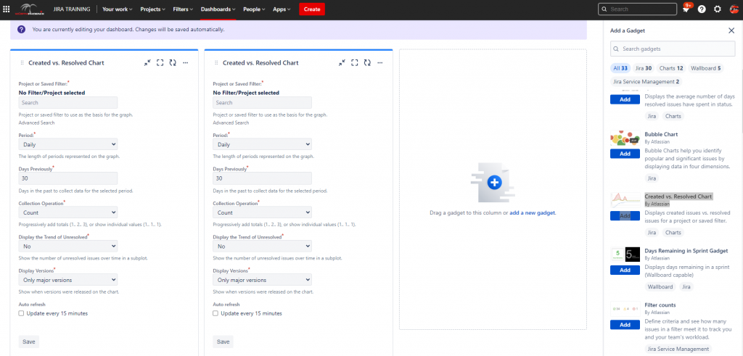The height and width of the screenshot is (356, 743).
Task: Minimize the first Created vs. Resolved gadget
Action: (147, 62)
